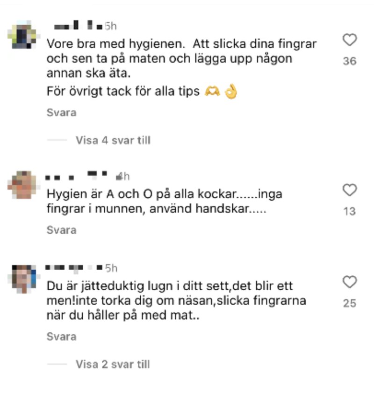The width and height of the screenshot is (374, 394).
Task: Expand 'Visa 2 svar till' replies
Action: 113,365
